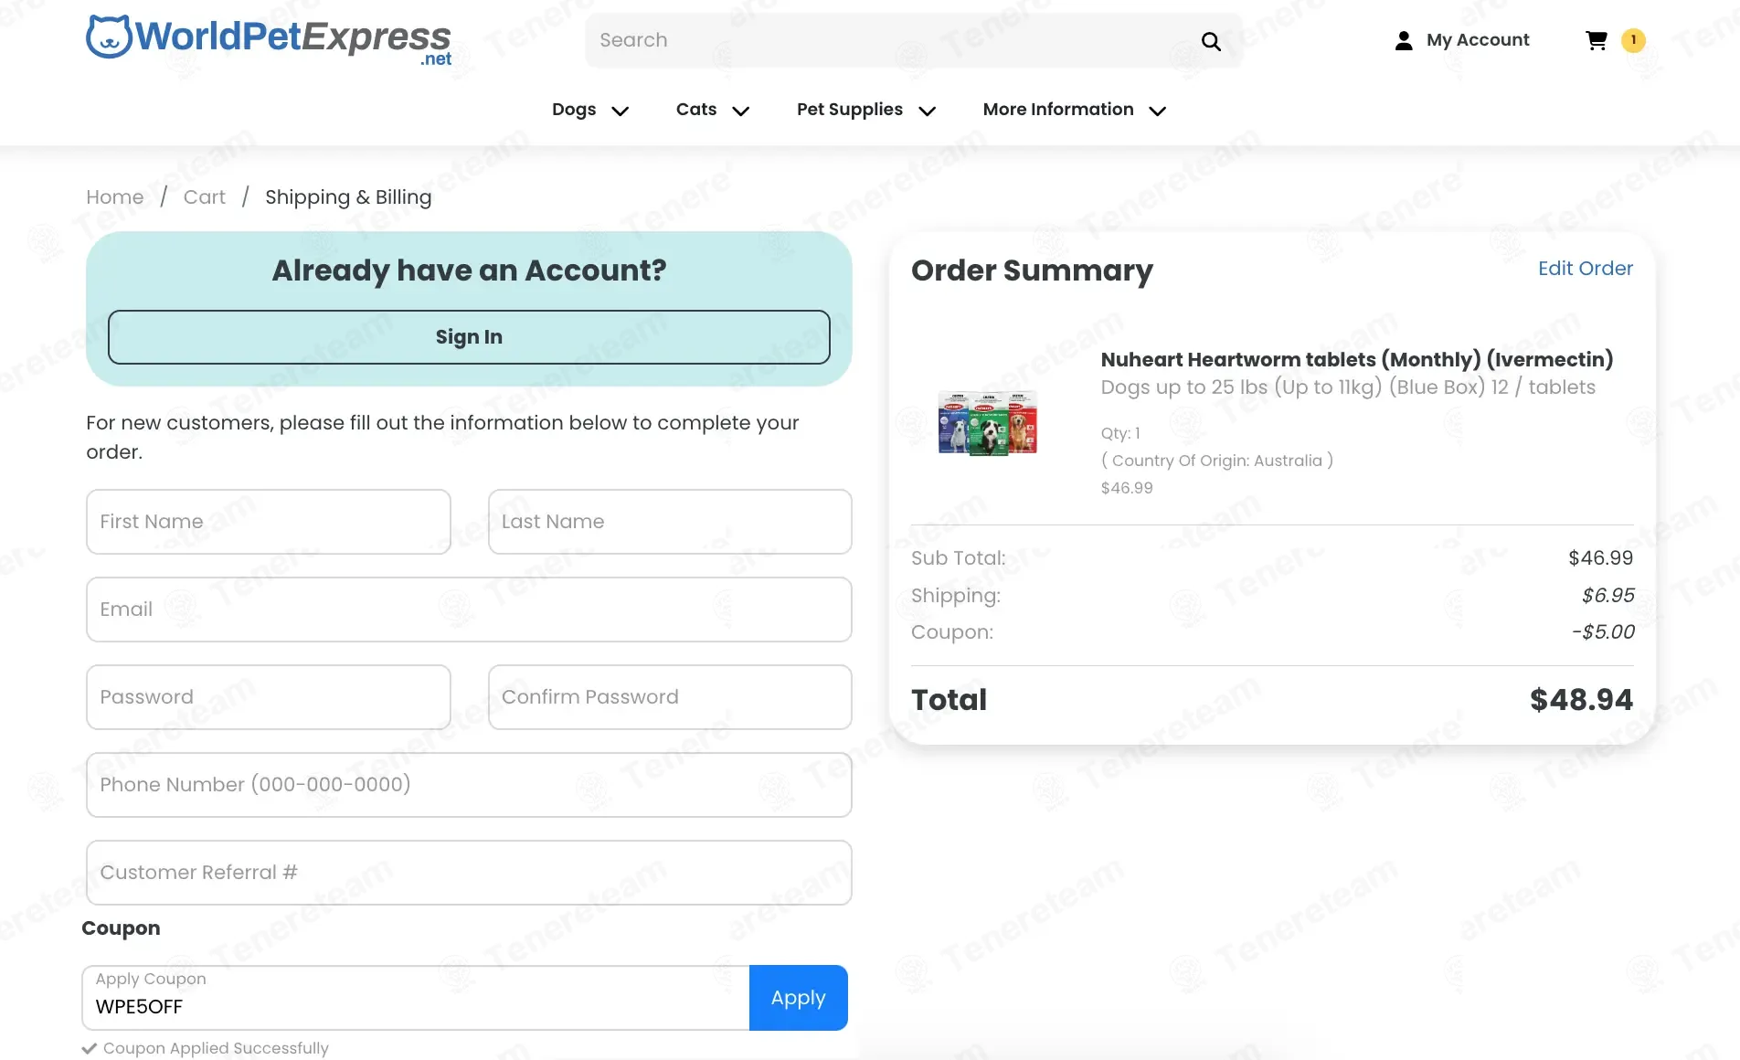This screenshot has width=1740, height=1060.
Task: Focus the Last Name field
Action: tap(670, 522)
